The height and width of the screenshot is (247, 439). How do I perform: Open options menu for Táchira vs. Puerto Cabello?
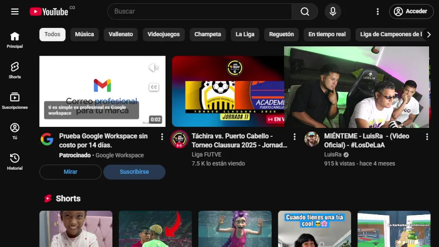[294, 137]
